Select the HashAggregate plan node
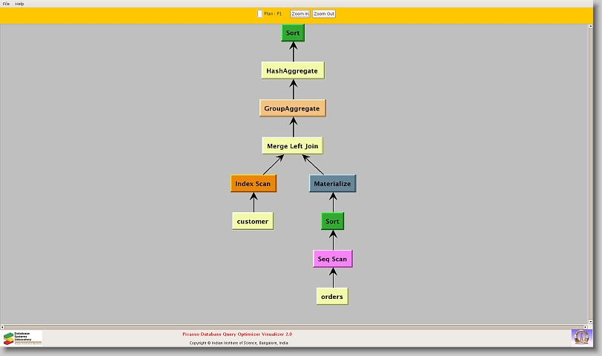This screenshot has height=356, width=602. point(292,71)
